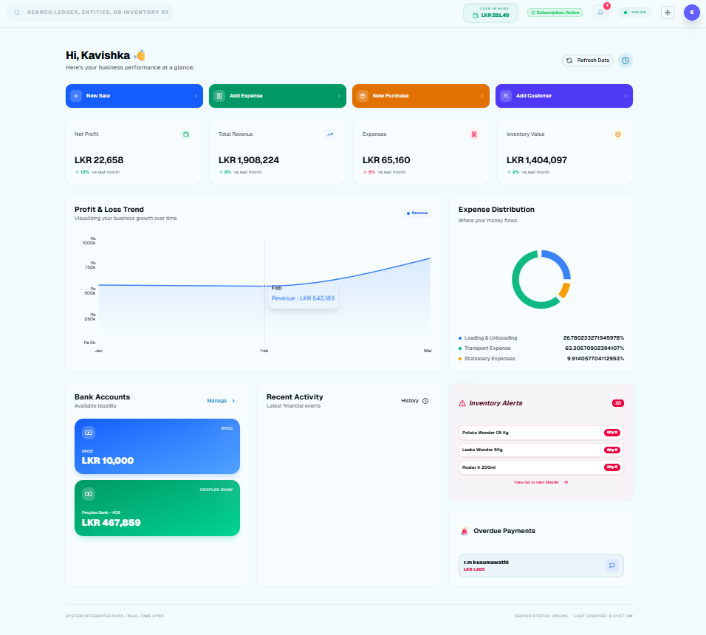706x635 pixels.
Task: Toggle the Revenue legend in chart
Action: (x=417, y=213)
